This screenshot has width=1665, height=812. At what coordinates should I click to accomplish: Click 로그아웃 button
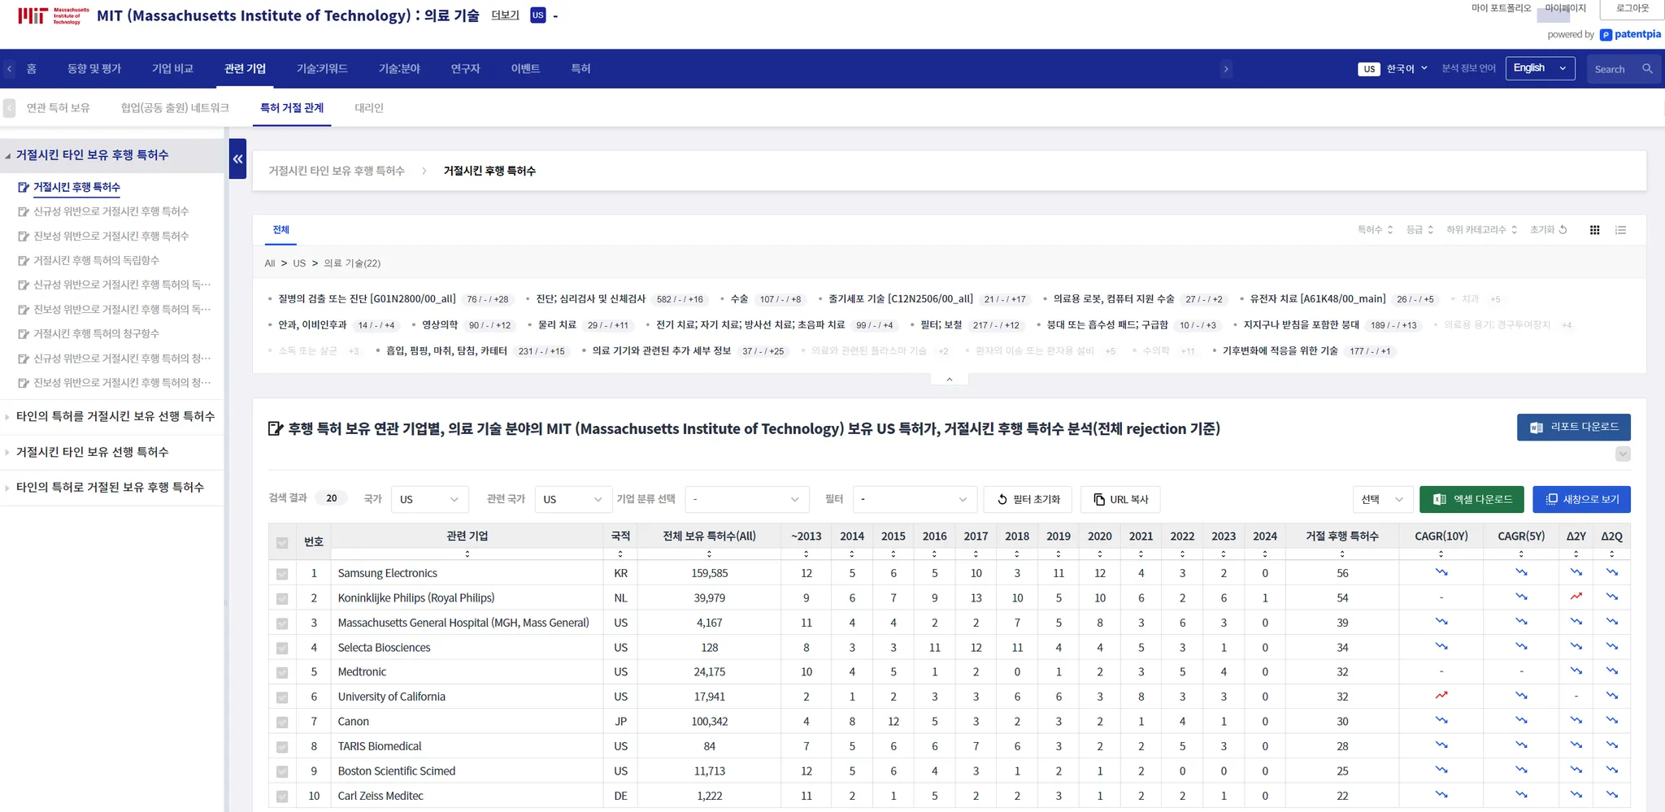point(1632,9)
